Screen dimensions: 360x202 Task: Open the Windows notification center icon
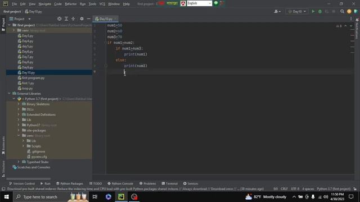click(x=351, y=197)
